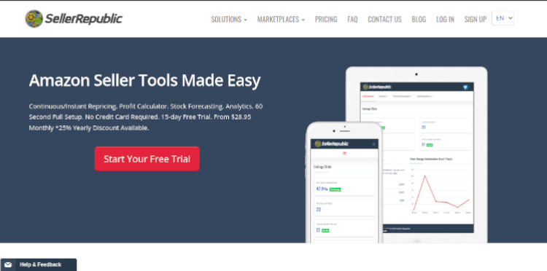Click Sign Up in the navigation
Viewport: 547px width, 271px height.
475,20
